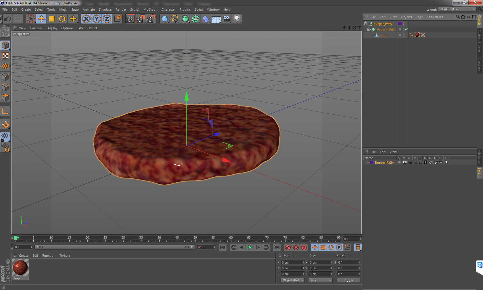
Task: Switch to Edges mode
Action: [x=5, y=87]
